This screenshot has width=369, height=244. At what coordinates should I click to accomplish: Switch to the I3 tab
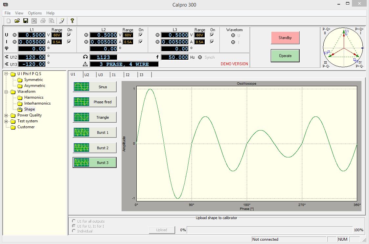coord(141,75)
